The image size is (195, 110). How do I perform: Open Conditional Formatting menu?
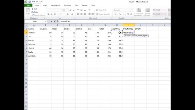click(x=139, y=12)
